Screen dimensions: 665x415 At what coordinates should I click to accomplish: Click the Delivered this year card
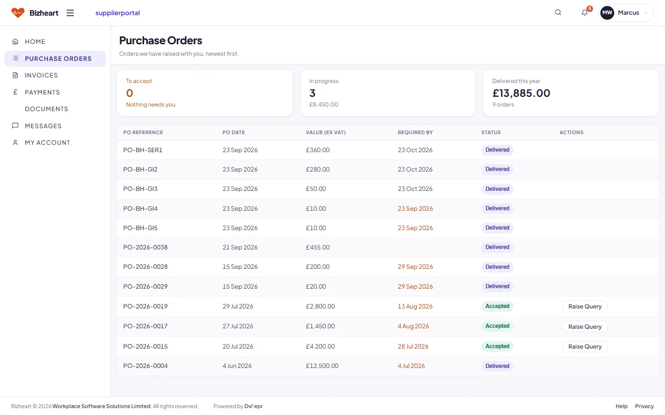click(571, 93)
